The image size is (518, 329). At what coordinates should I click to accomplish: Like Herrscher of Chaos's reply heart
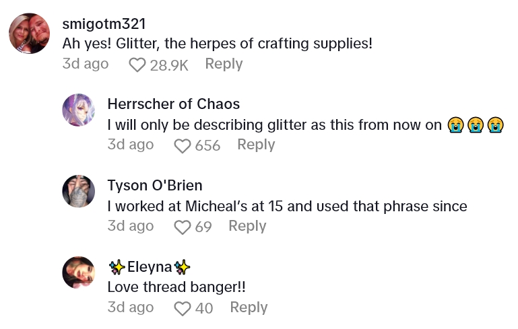pyautogui.click(x=183, y=145)
